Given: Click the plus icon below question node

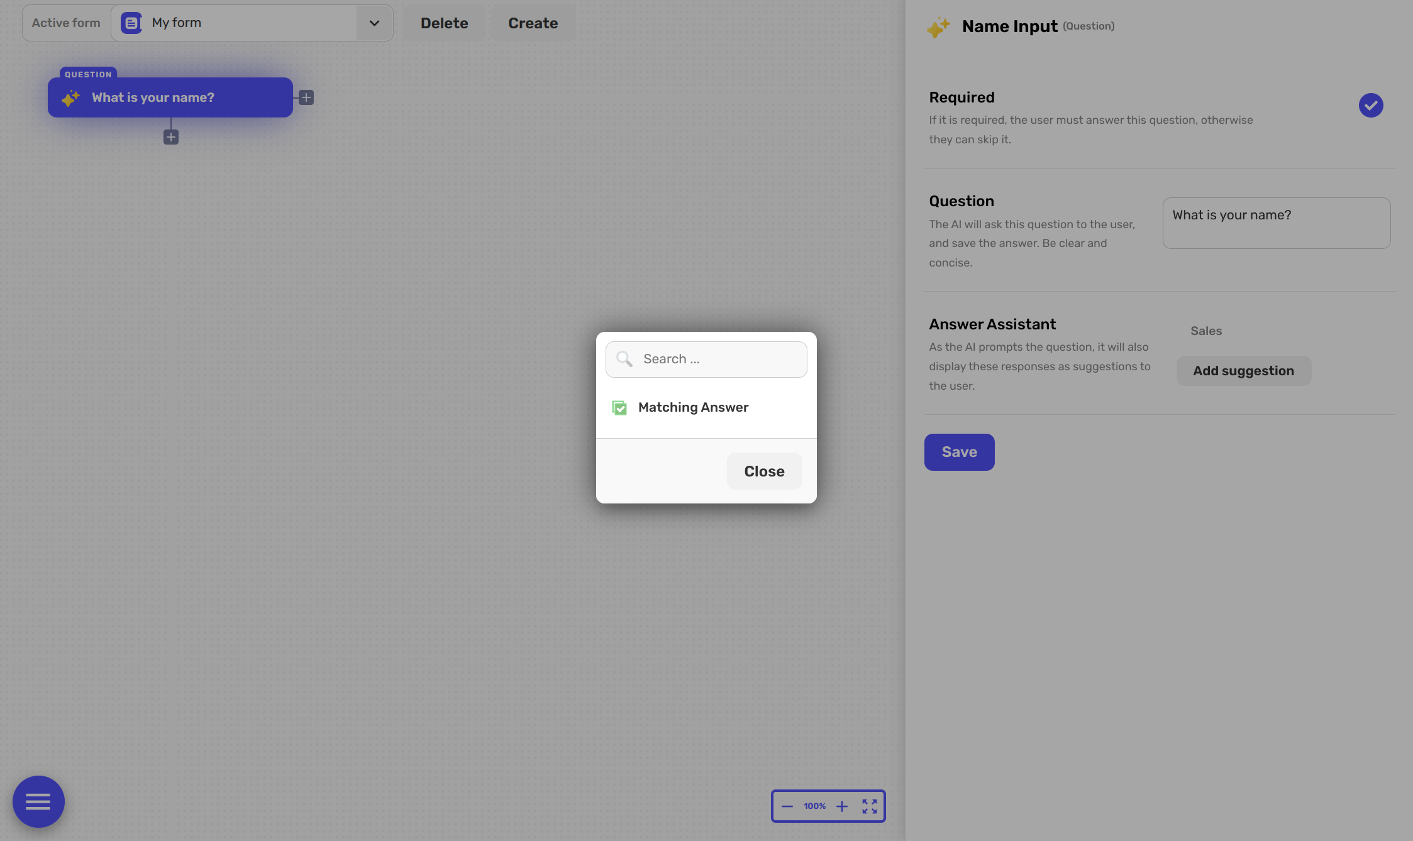Looking at the screenshot, I should click(171, 137).
